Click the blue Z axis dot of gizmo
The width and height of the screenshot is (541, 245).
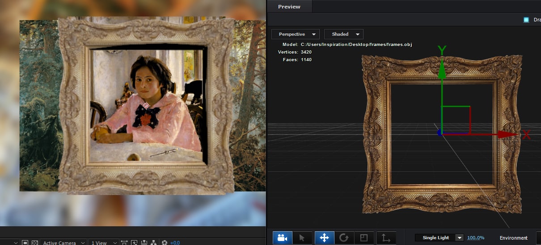coord(440,133)
